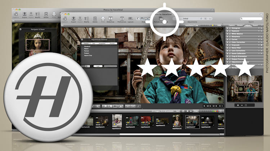The height and width of the screenshot is (151, 270).
Task: Zoom out with Navigator minus button
Action: 242,105
